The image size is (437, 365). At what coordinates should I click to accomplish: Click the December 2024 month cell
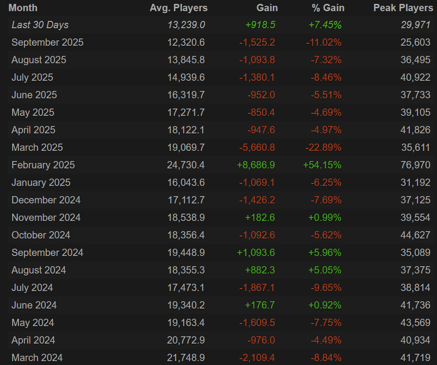click(x=46, y=200)
